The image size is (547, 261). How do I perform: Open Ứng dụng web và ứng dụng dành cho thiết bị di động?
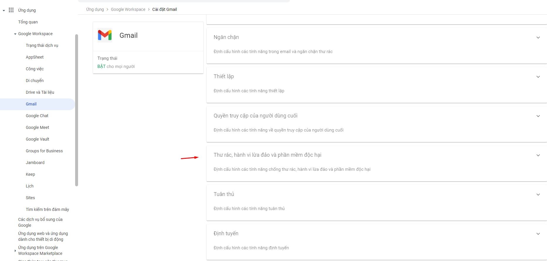(x=43, y=236)
